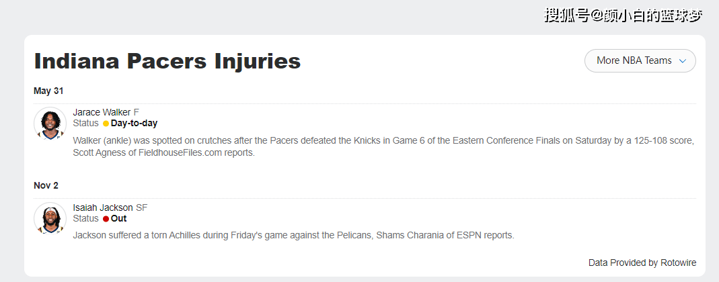Click the SF position label after Isaiah Jackson
The height and width of the screenshot is (282, 719).
[x=141, y=207]
